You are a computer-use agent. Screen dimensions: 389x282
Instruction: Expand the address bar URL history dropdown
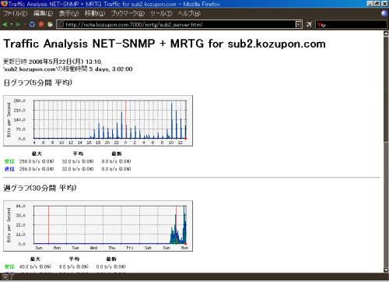tap(299, 25)
